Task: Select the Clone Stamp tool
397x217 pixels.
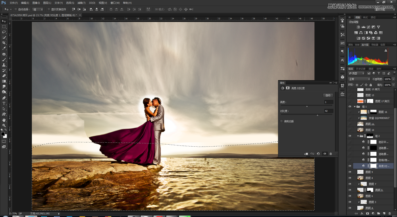Action: tap(4, 65)
